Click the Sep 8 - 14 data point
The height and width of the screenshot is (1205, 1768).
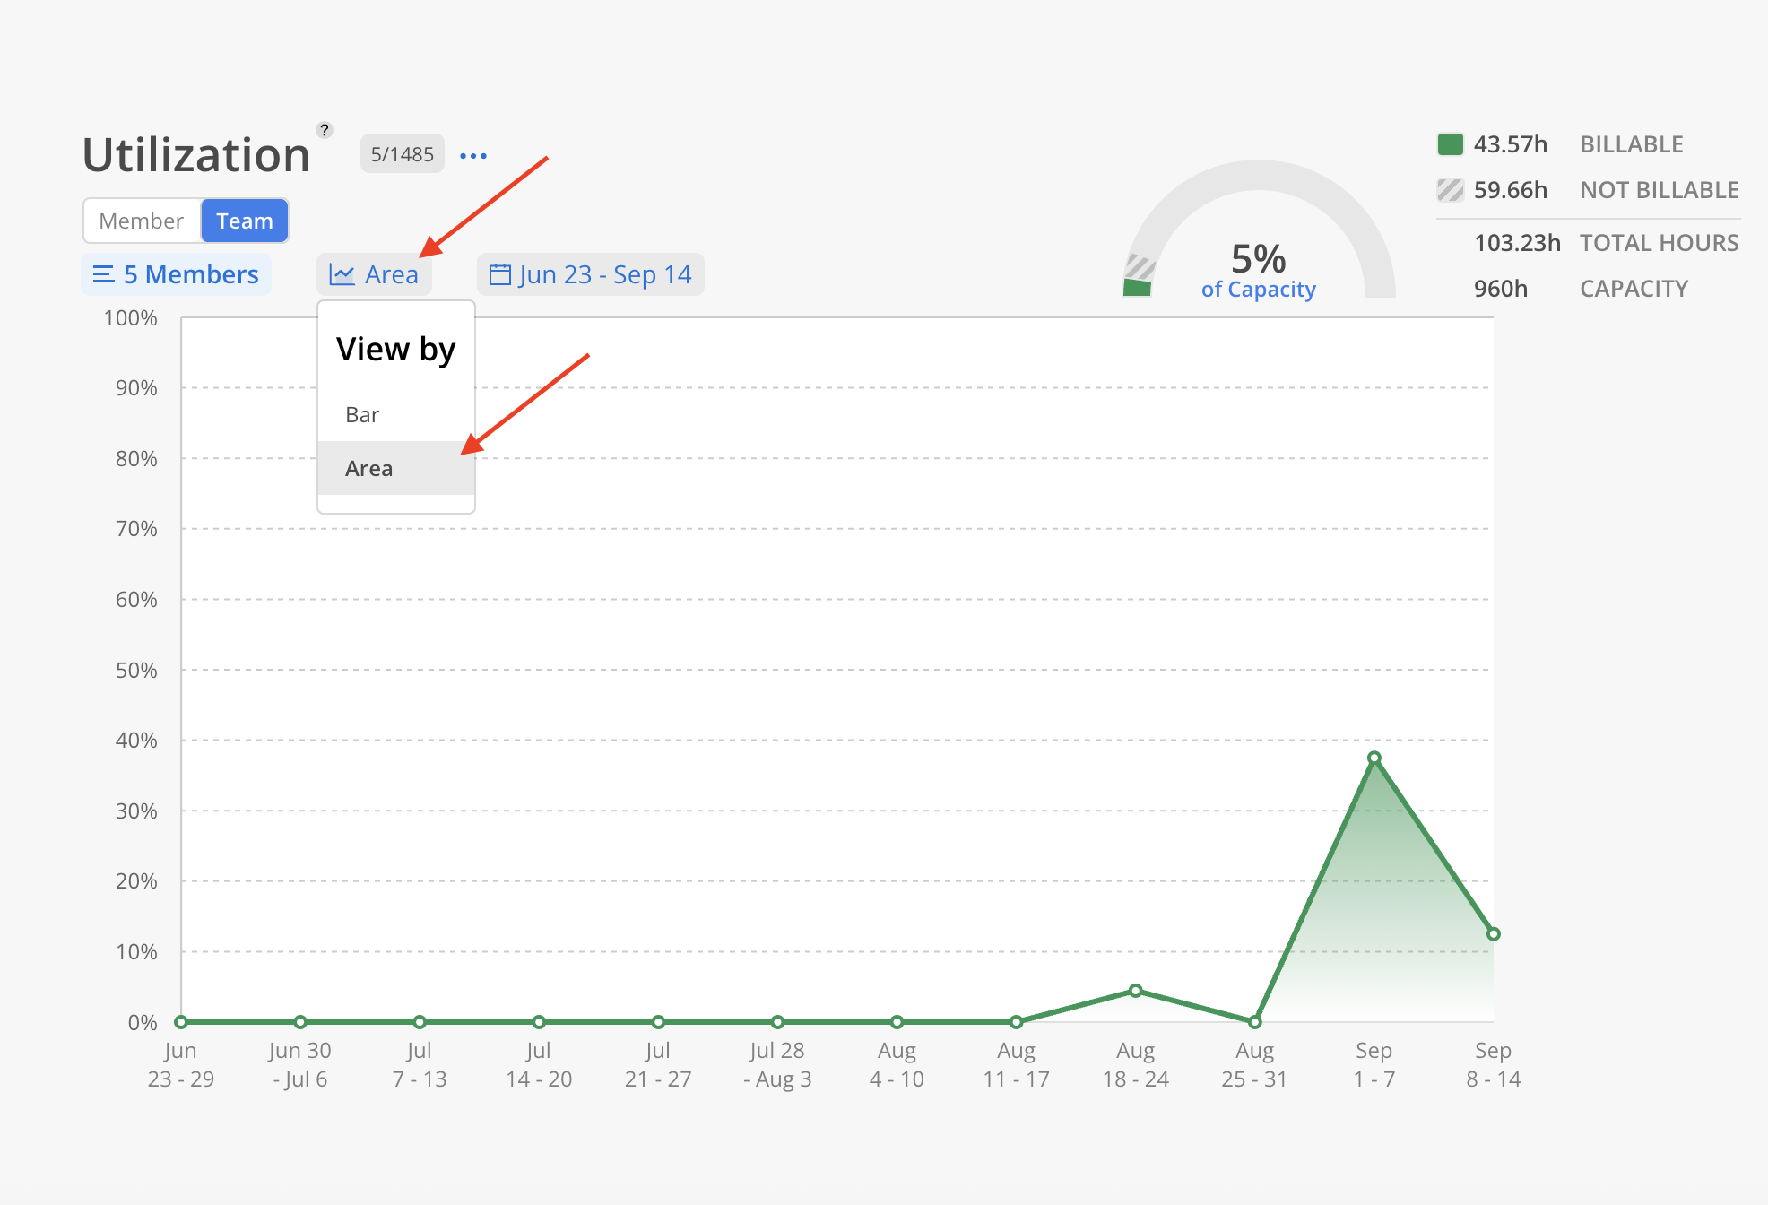[x=1493, y=933]
